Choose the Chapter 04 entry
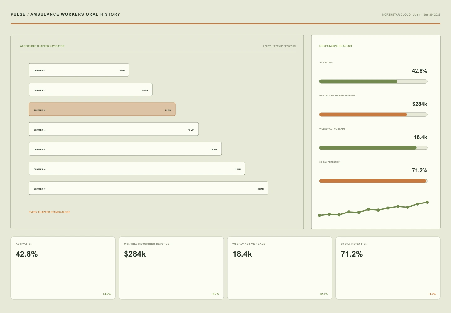 114,129
